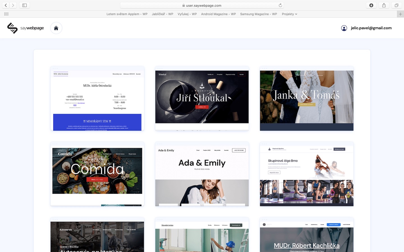The height and width of the screenshot is (252, 404).
Task: Open Vyťukej - WP bookmark
Action: tap(187, 14)
